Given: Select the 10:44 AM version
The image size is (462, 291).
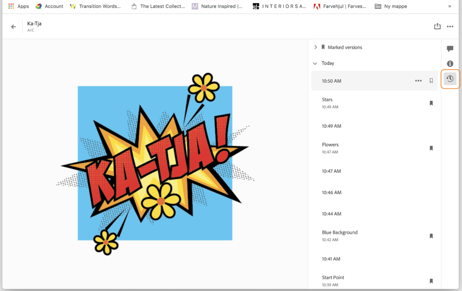Looking at the screenshot, I should point(374,214).
